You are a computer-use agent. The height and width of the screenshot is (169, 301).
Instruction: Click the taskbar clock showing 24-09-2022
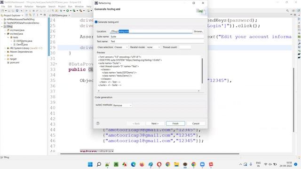tap(286, 164)
